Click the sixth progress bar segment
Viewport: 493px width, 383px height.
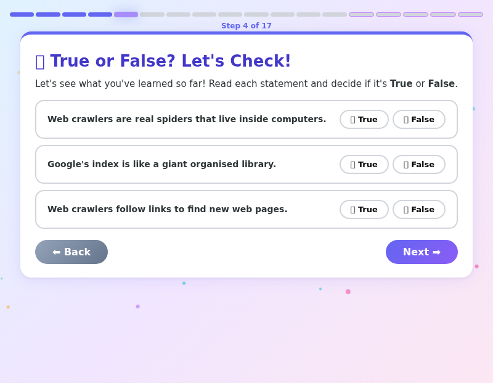[x=152, y=14]
